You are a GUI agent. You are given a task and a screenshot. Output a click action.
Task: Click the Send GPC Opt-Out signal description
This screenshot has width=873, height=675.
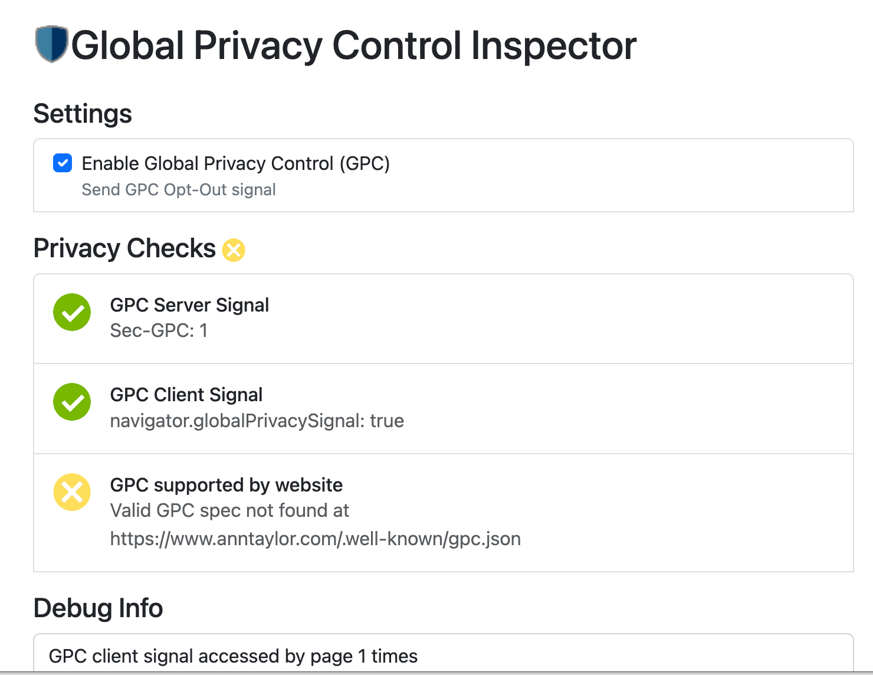[x=178, y=190]
